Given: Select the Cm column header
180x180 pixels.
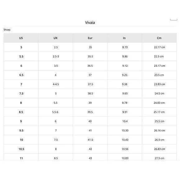Looking at the screenshot, I should pyautogui.click(x=159, y=38).
